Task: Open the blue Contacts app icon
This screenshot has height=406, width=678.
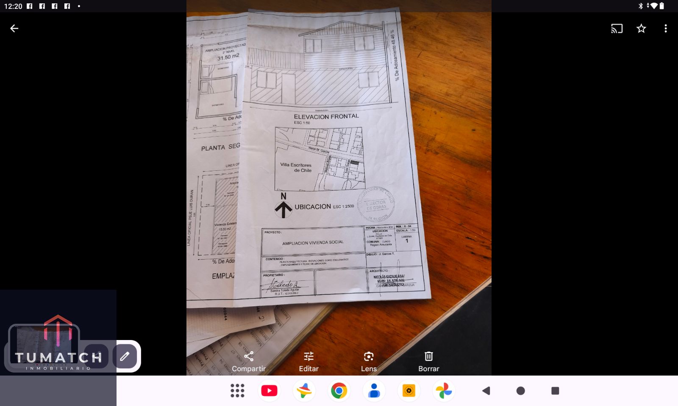Action: click(374, 391)
